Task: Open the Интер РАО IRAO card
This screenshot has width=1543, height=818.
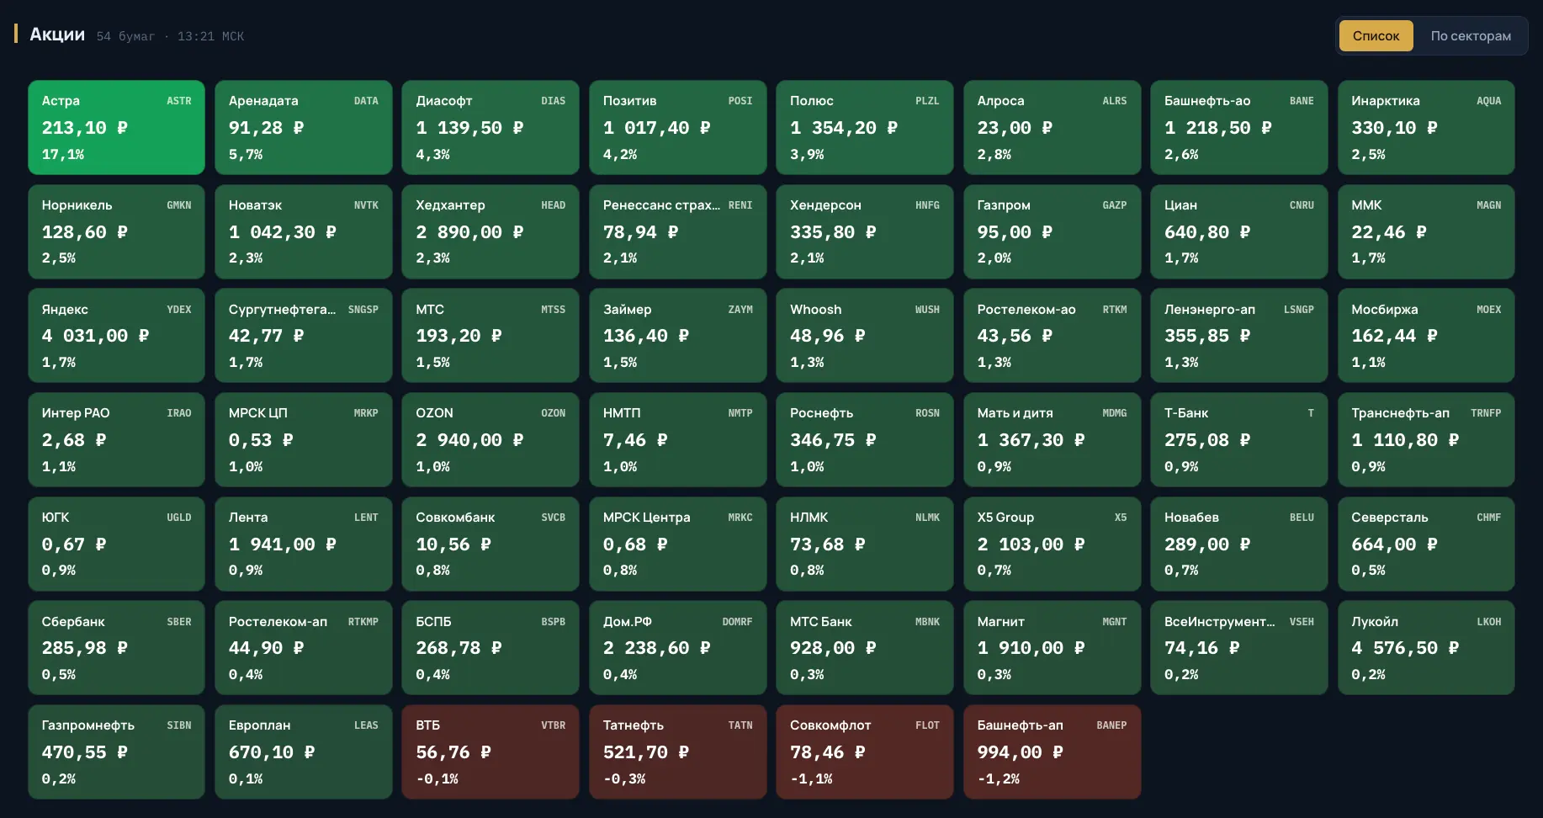Action: [117, 439]
